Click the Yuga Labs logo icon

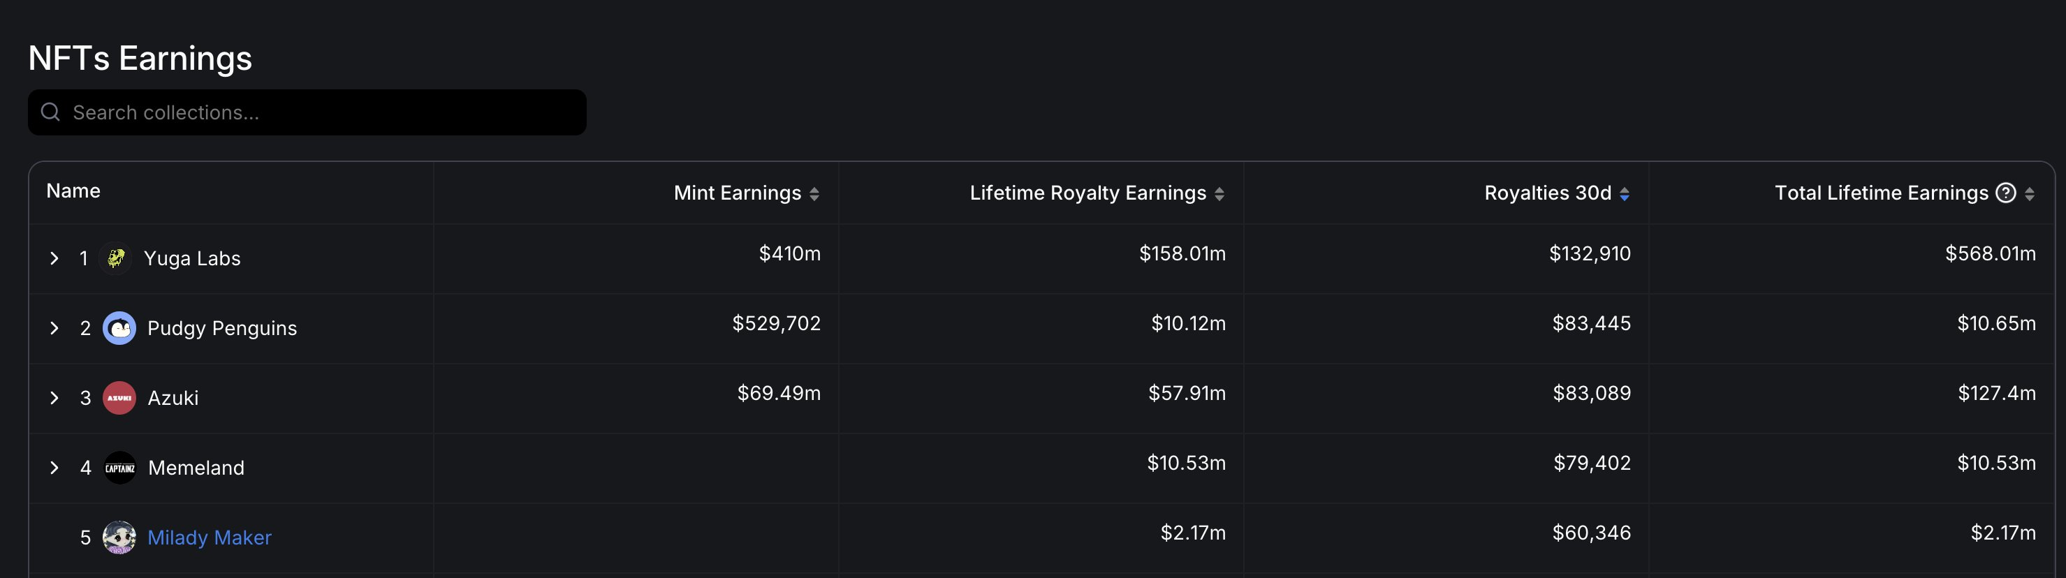(x=117, y=258)
